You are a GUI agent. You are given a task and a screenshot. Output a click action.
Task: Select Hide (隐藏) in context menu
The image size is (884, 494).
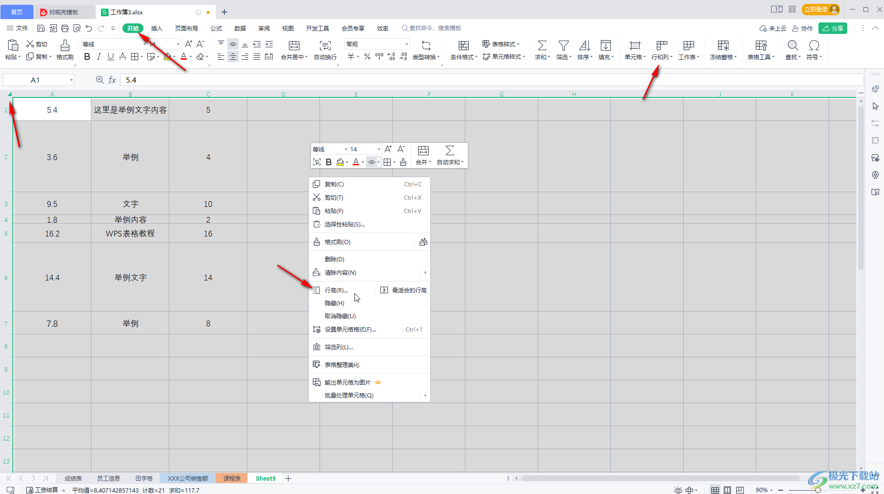tap(369, 303)
